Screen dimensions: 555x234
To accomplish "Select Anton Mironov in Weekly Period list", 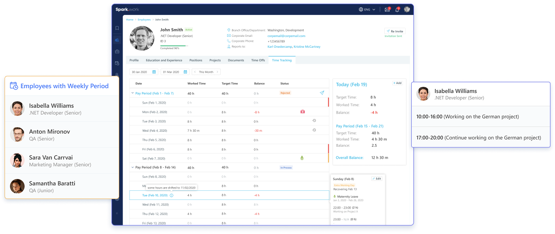I will [x=62, y=134].
